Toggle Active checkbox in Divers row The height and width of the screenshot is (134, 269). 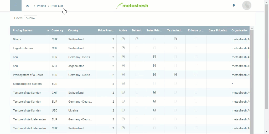[123, 39]
